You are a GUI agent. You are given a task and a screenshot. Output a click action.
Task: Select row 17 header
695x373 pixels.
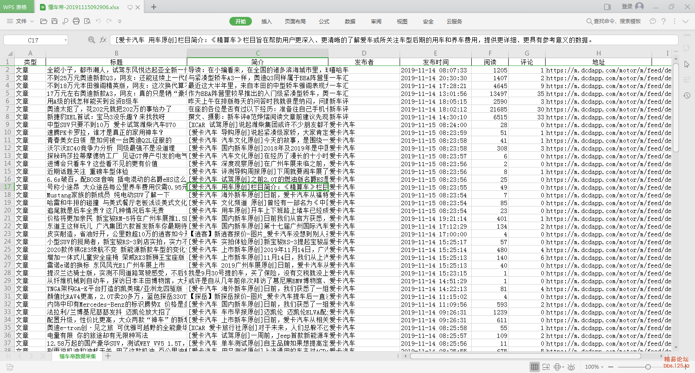pos(7,187)
